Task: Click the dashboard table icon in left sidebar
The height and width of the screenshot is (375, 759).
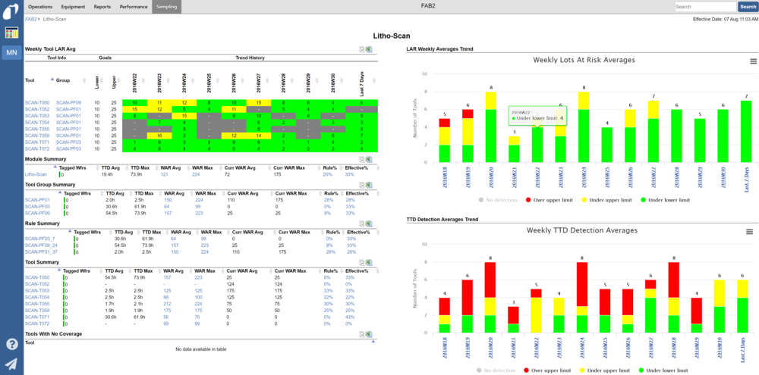Action: coord(11,33)
